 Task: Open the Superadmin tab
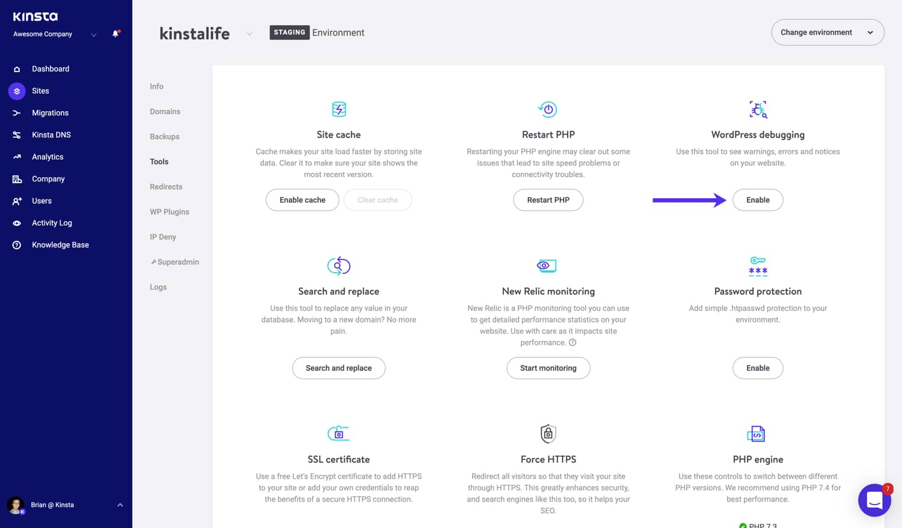coord(175,262)
